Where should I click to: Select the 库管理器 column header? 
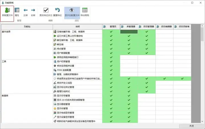click(x=129, y=27)
